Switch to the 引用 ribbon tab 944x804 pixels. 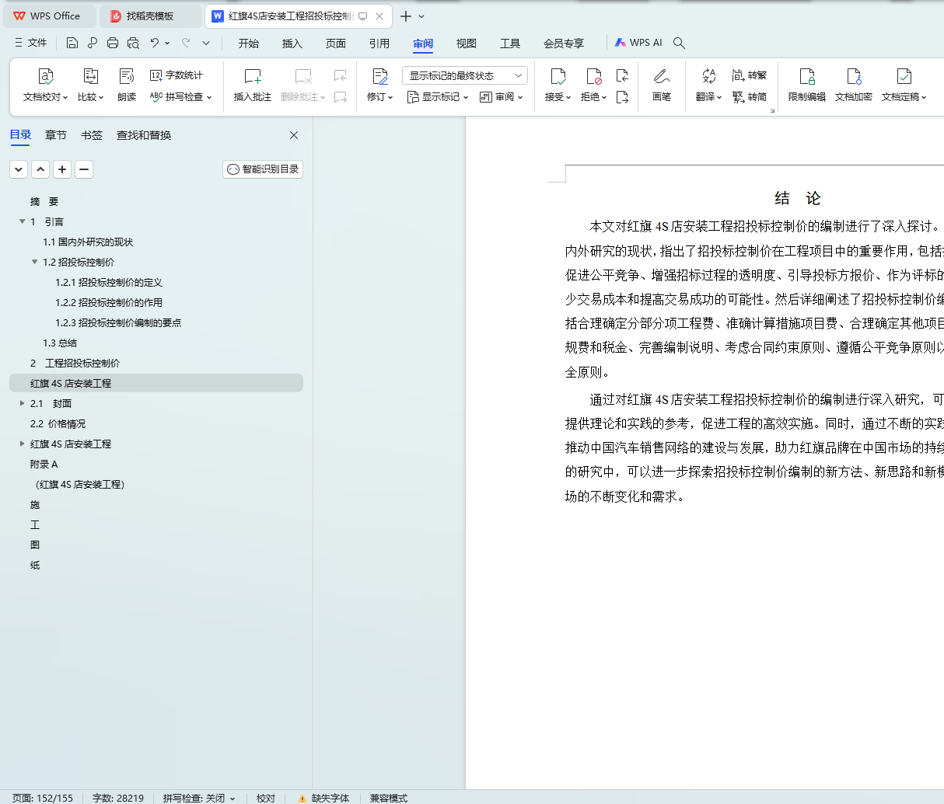pyautogui.click(x=379, y=44)
